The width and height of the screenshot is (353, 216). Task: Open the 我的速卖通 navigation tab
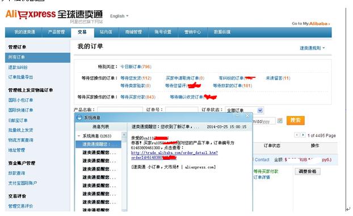(25, 32)
